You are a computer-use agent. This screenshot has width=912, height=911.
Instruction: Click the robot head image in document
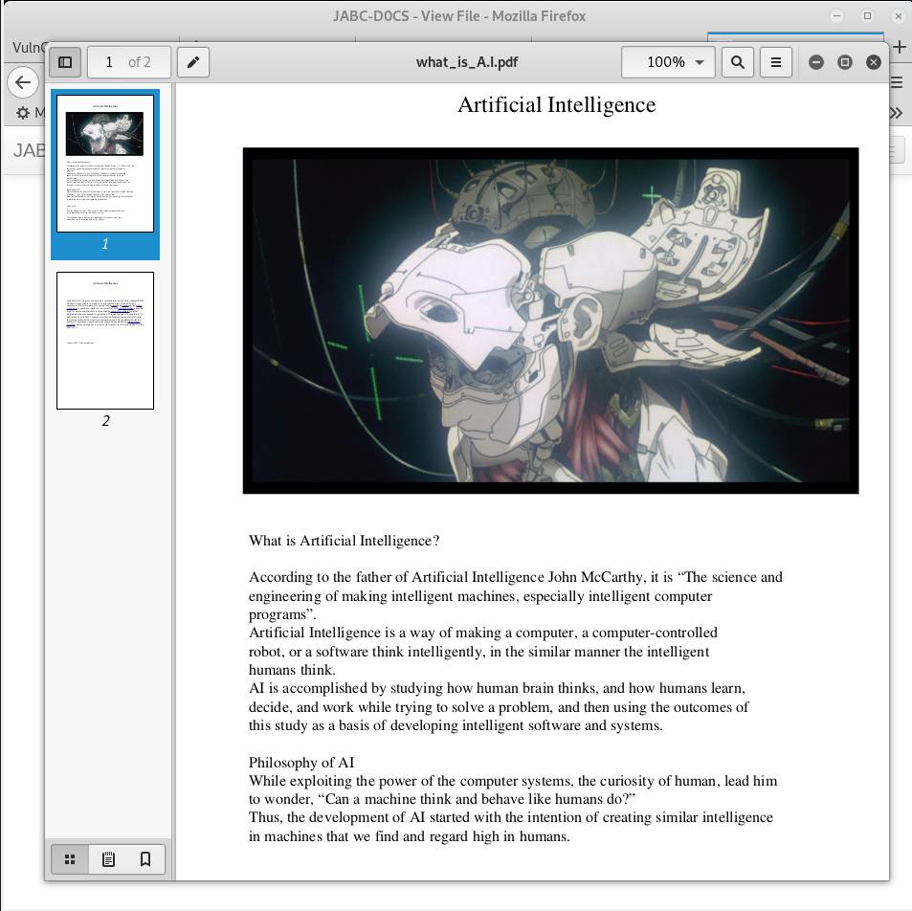click(550, 321)
